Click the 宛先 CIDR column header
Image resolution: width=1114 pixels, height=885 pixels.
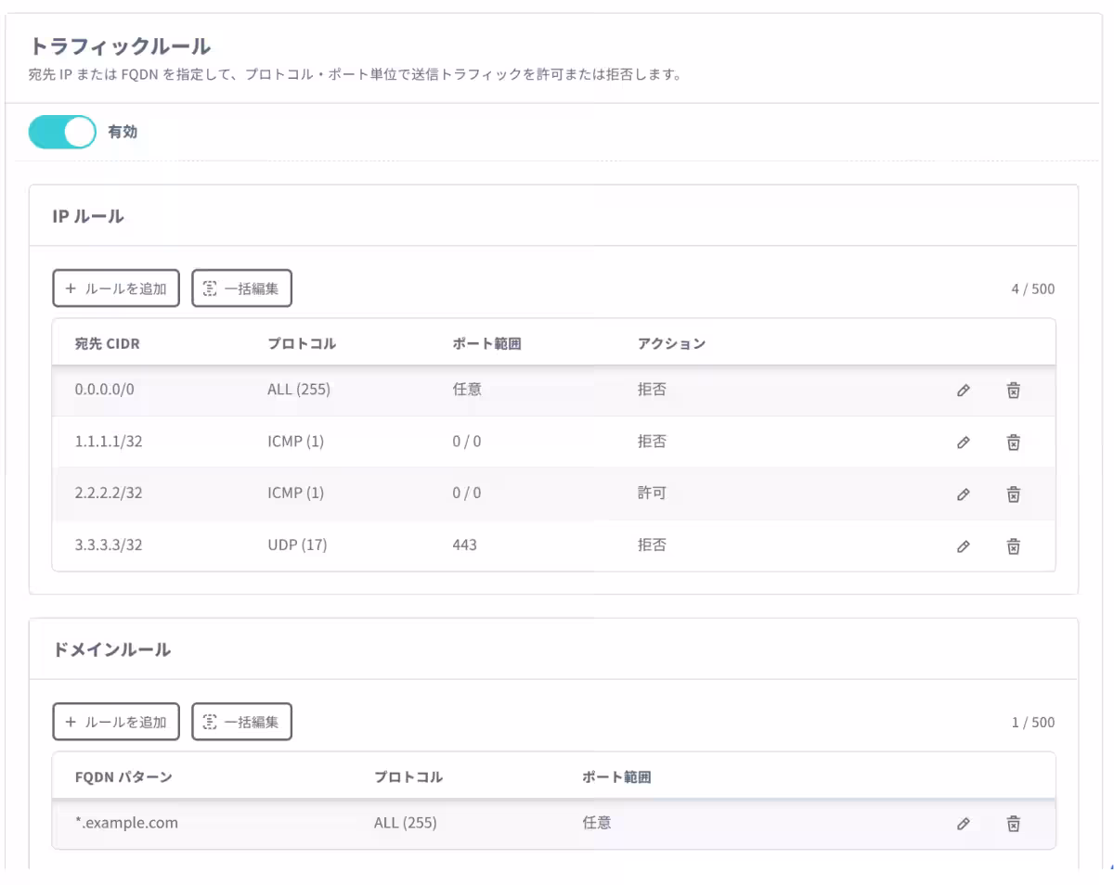tap(108, 343)
